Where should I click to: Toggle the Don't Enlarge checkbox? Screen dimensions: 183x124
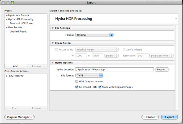point(124,50)
